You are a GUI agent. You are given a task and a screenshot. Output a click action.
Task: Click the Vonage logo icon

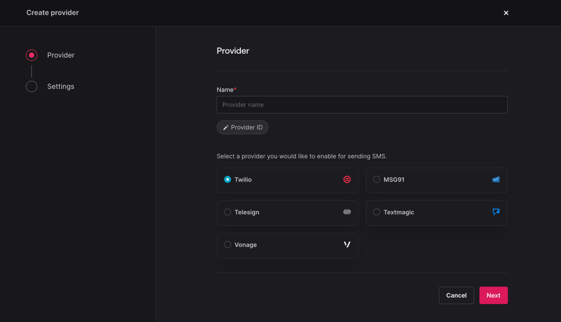click(347, 244)
